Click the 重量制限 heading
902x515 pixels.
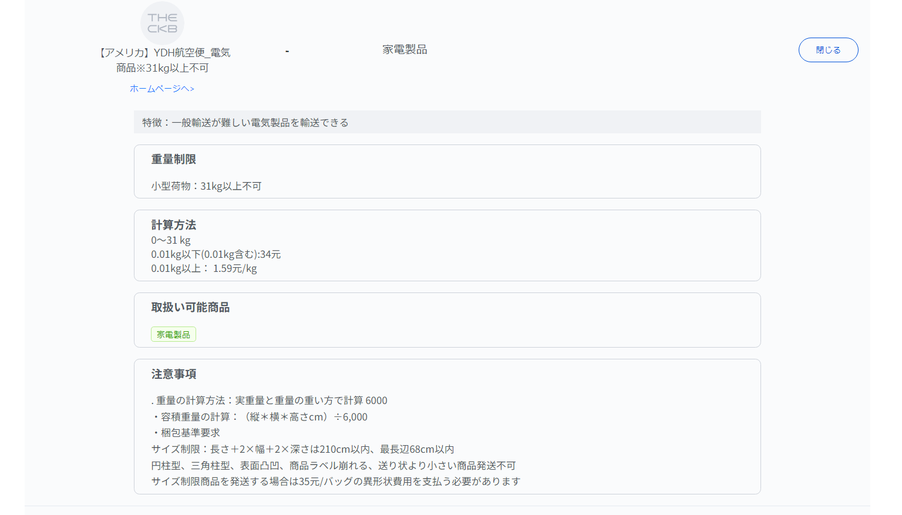click(174, 159)
